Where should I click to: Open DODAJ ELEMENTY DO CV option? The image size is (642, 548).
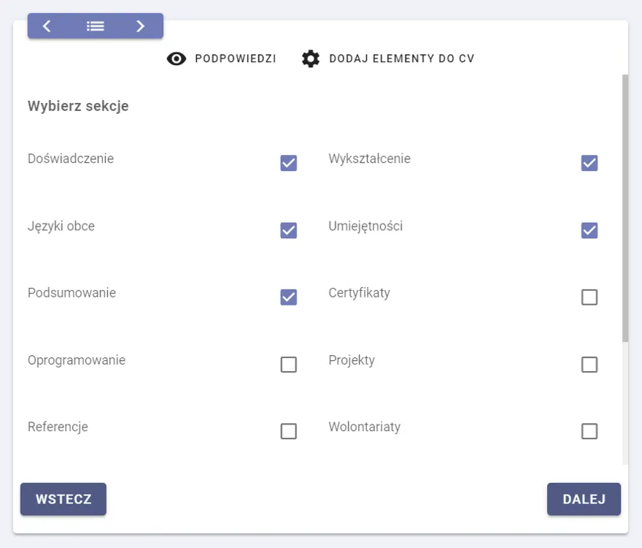401,59
